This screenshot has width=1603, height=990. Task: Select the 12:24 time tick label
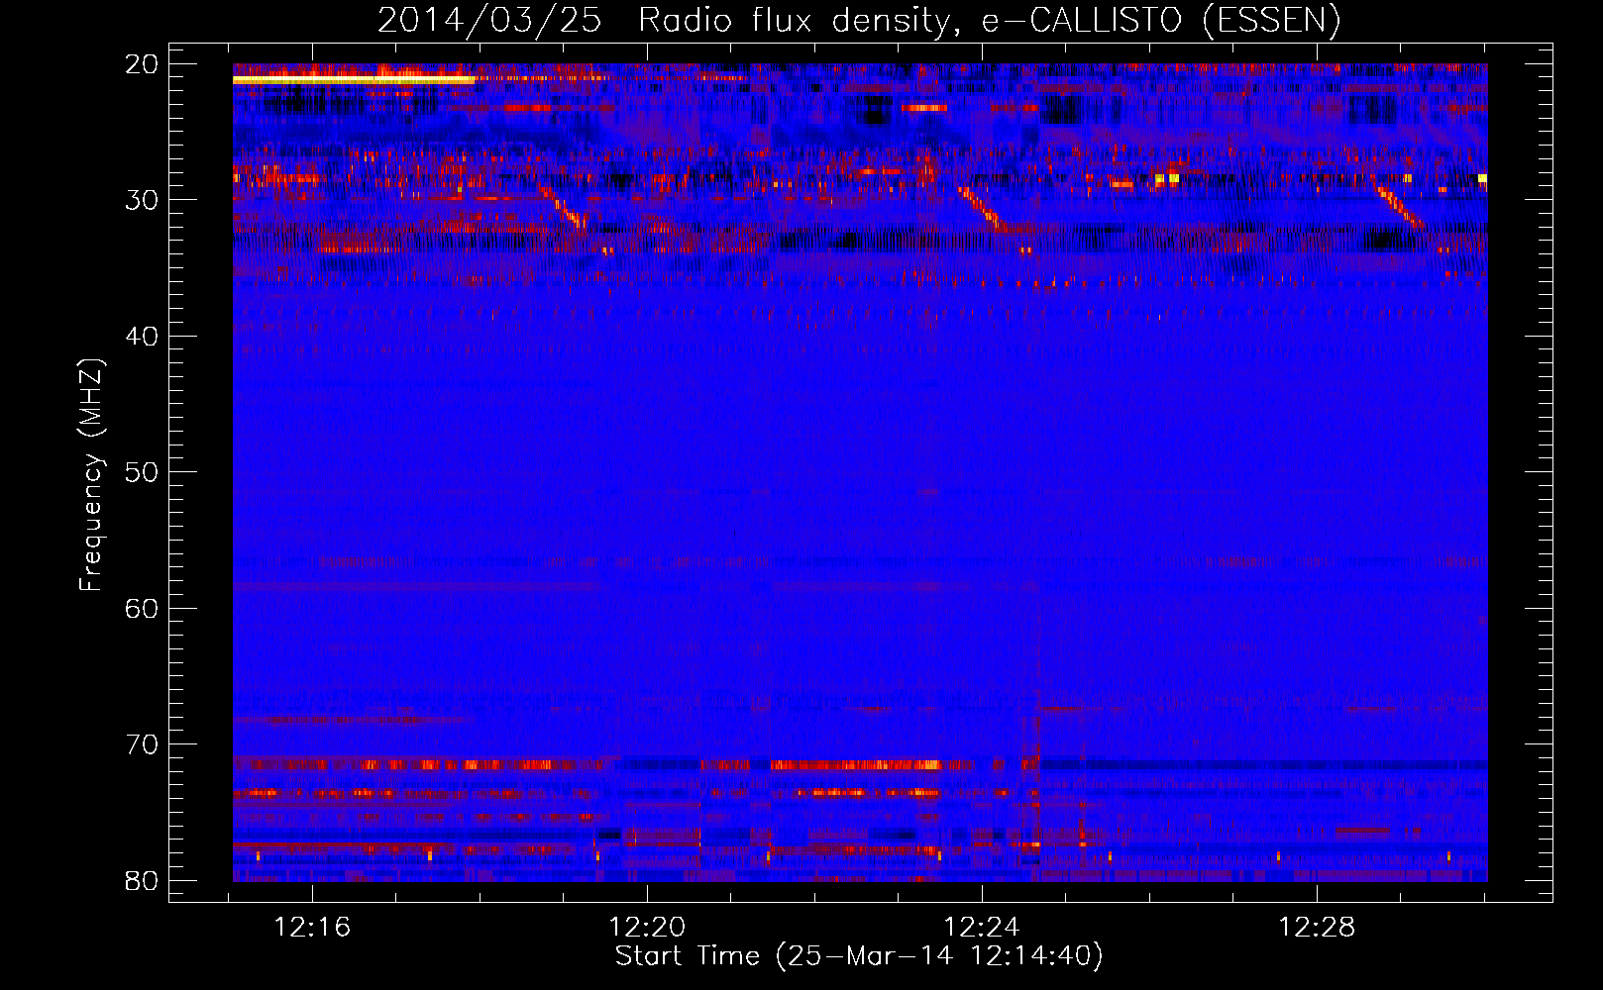tap(982, 928)
